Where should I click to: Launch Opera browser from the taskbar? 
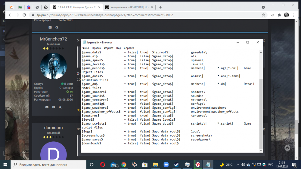coord(103,164)
